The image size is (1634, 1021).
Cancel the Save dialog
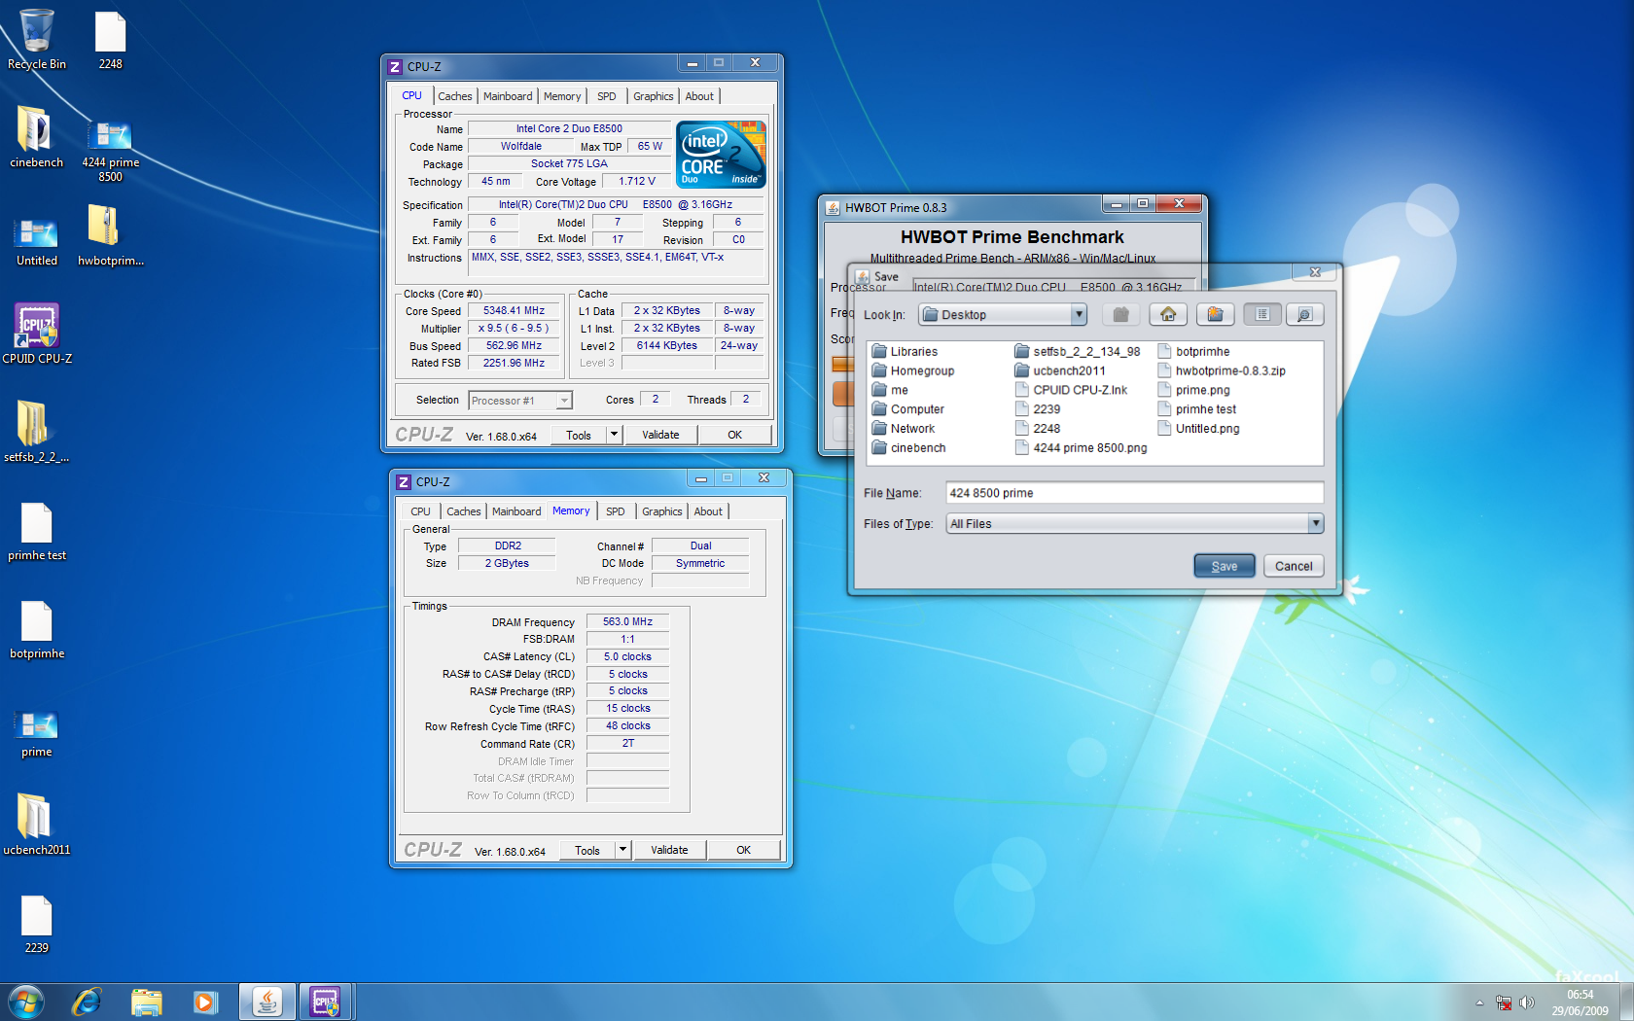1294,566
